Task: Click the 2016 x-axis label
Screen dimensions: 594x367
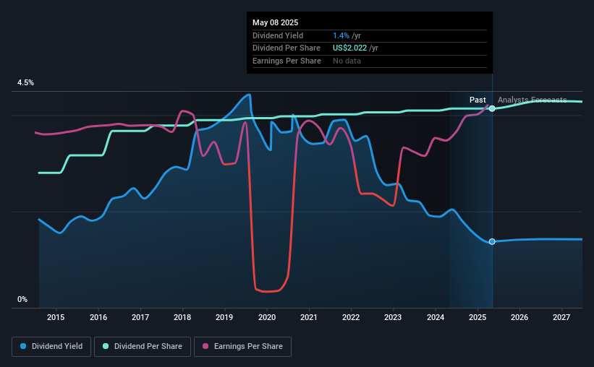Action: point(98,317)
